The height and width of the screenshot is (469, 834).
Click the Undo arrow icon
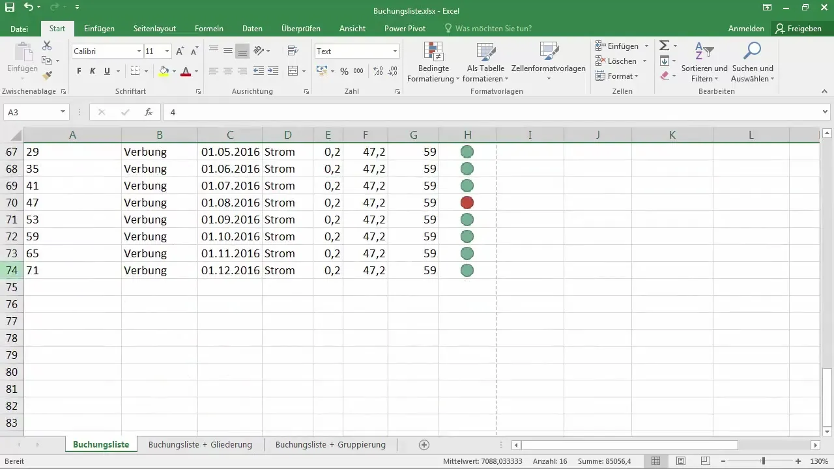click(x=28, y=7)
